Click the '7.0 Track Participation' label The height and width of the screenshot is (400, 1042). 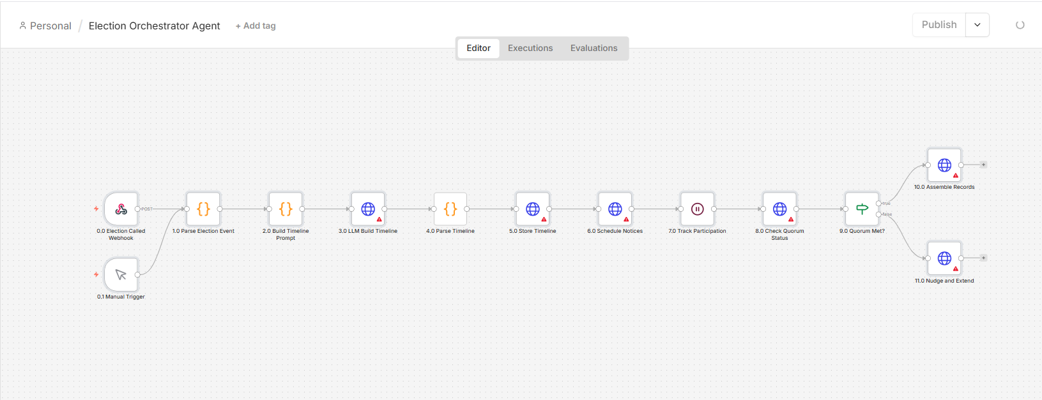698,231
